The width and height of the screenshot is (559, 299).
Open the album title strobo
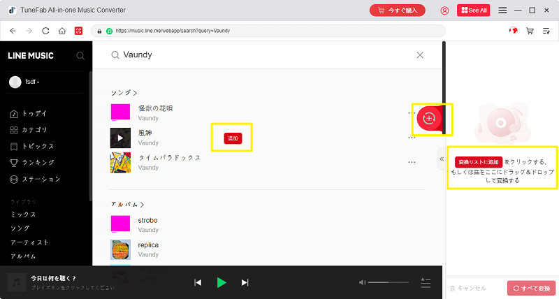(147, 220)
